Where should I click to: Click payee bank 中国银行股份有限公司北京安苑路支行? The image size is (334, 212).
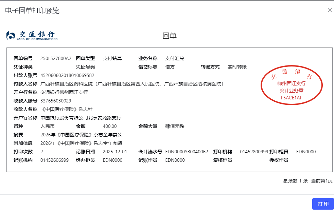(x=81, y=118)
